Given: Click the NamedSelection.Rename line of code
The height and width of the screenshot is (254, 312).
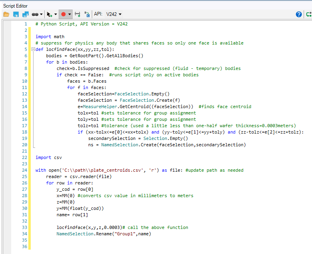Looking at the screenshot, I should point(104,234).
